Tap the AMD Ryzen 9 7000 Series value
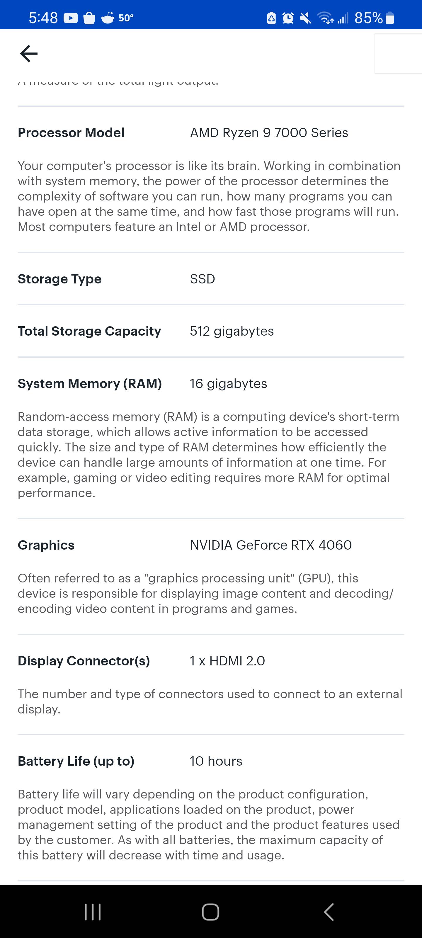422x938 pixels. 269,132
